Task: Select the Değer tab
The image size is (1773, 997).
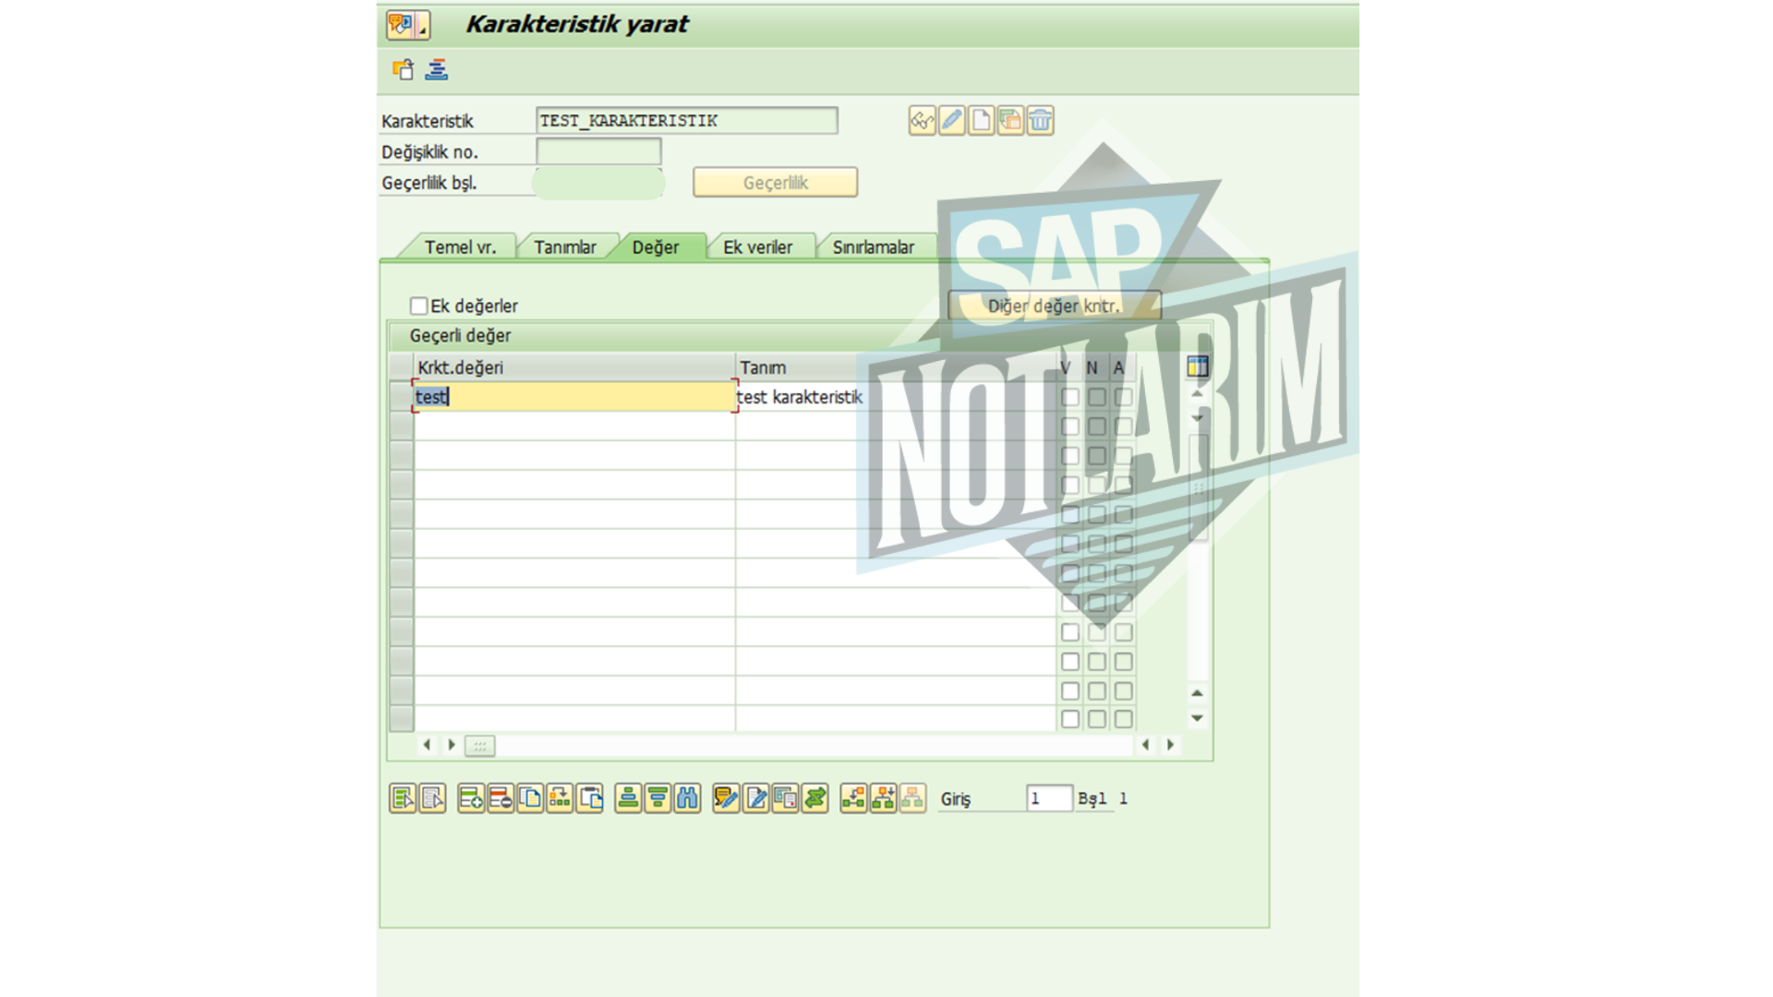Action: tap(656, 247)
